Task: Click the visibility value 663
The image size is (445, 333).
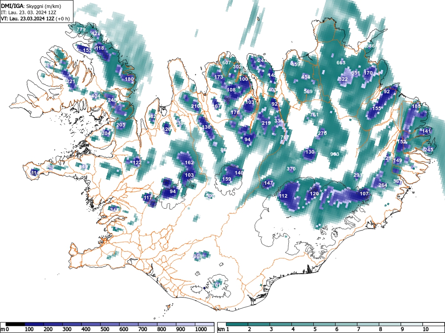Action: pyautogui.click(x=341, y=63)
